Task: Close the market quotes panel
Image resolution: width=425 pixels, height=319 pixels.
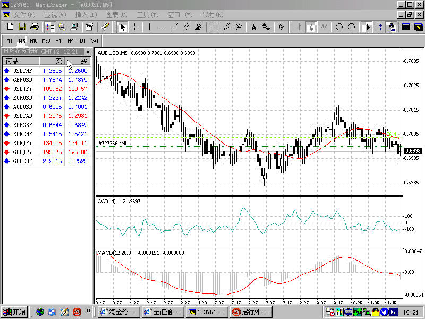Action: 88,52
